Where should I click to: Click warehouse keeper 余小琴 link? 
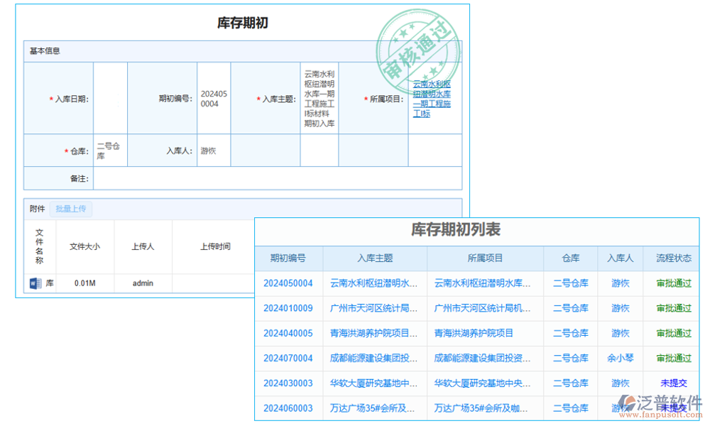click(x=620, y=358)
